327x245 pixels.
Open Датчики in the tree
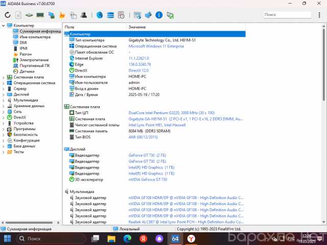[x=27, y=71]
